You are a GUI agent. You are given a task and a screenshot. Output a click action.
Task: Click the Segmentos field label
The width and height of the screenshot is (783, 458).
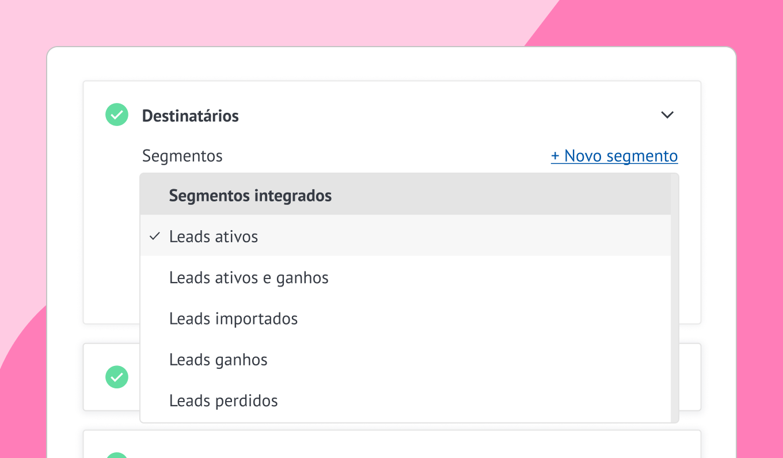182,156
